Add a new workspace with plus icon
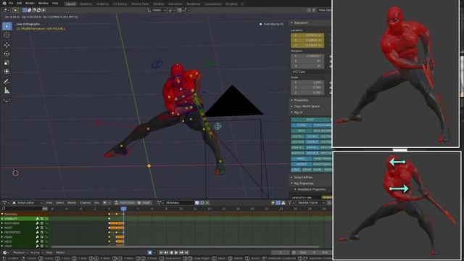Screen dimensions: 464x261 click(242, 4)
